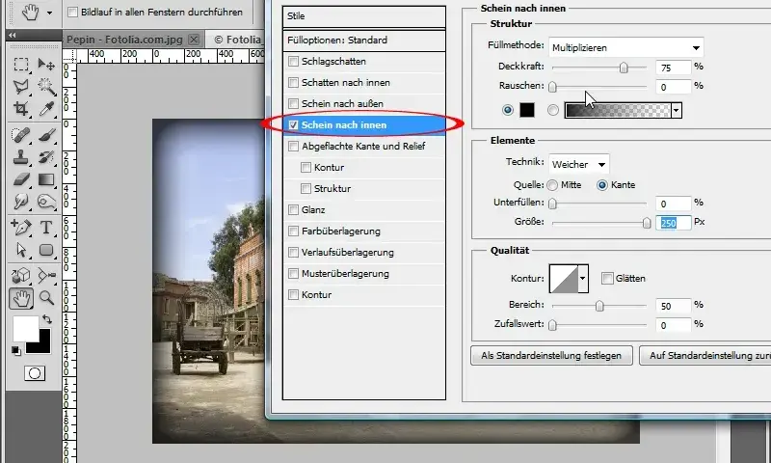
Task: Select the Path Selection tool
Action: (x=20, y=250)
